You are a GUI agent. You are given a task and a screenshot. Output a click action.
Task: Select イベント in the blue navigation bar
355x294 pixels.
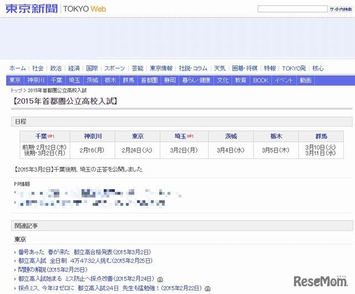(283, 80)
